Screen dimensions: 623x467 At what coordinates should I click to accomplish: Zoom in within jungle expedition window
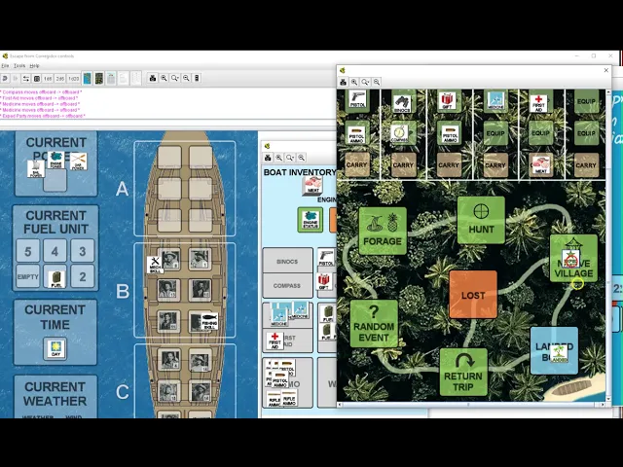pyautogui.click(x=354, y=82)
